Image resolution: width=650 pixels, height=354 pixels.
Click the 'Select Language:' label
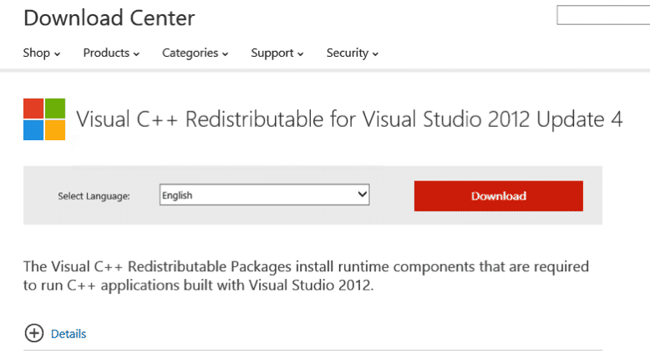coord(94,196)
